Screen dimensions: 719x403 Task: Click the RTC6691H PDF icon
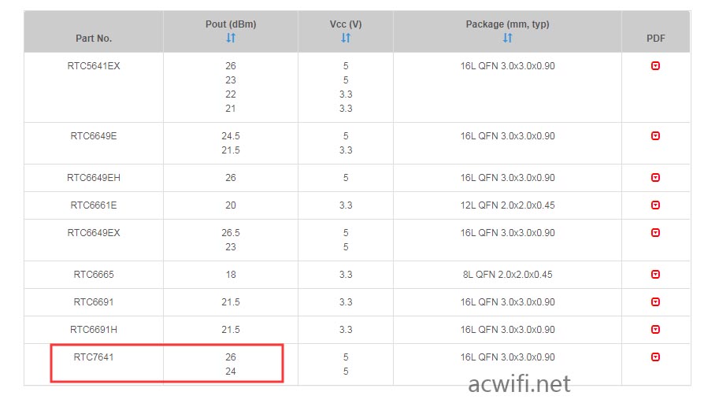655,329
